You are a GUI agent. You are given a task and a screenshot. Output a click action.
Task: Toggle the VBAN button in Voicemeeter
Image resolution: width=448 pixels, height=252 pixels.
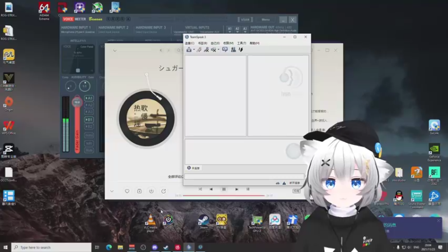[x=245, y=20]
